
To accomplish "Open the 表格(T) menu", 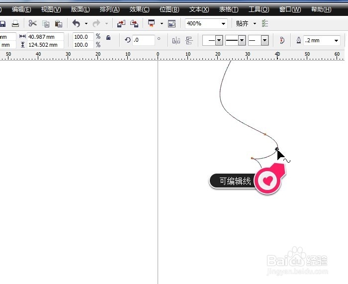I will coord(229,9).
